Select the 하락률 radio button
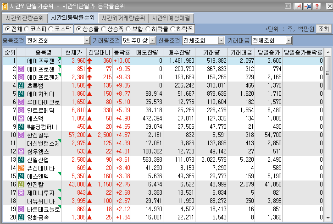Image resolution: width=333 pixels, height=224 pixels. tap(148, 29)
